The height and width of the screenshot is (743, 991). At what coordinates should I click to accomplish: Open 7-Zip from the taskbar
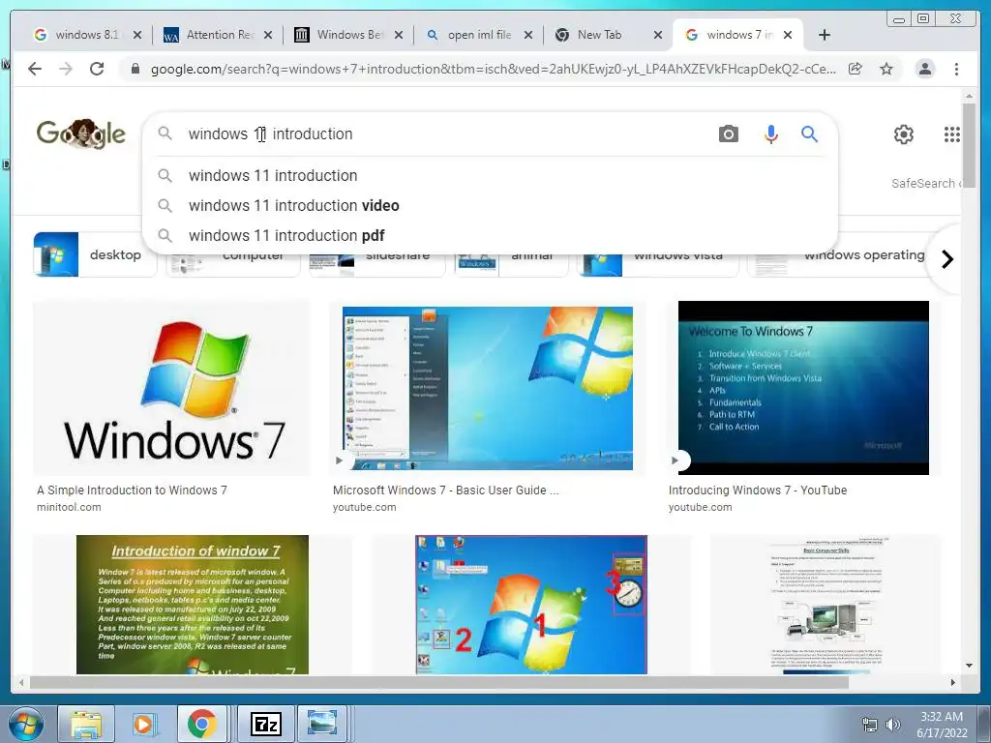click(x=265, y=724)
